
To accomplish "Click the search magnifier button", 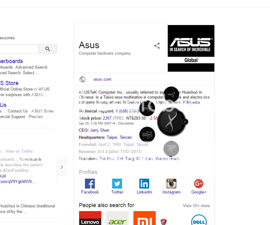I will (x=47, y=49).
